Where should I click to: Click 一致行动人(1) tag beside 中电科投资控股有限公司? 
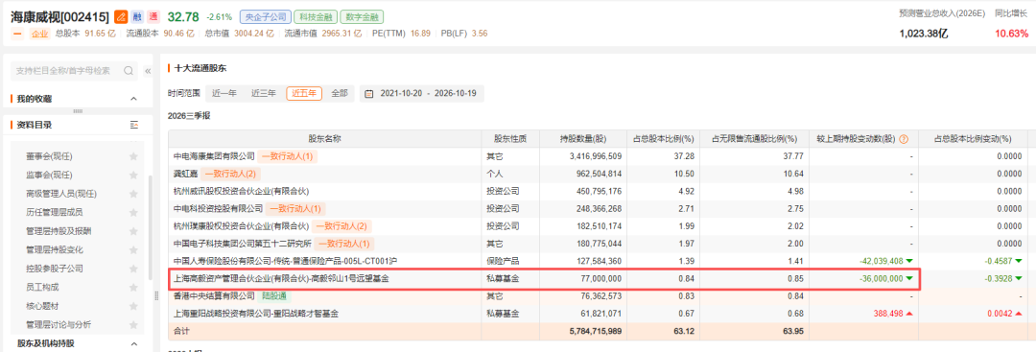294,209
